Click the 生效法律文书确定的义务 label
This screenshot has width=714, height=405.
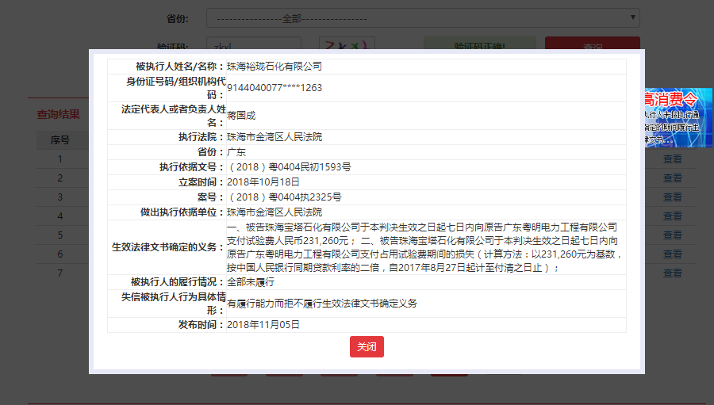pos(168,247)
